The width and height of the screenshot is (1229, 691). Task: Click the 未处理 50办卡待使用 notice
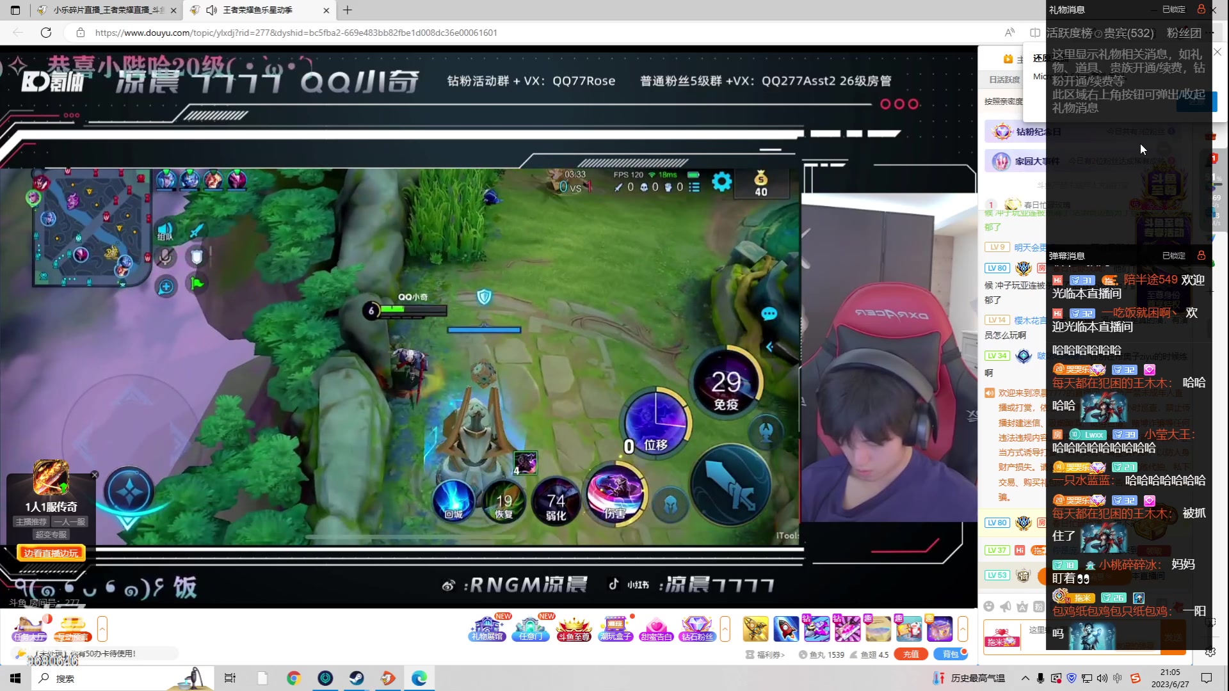click(x=93, y=653)
